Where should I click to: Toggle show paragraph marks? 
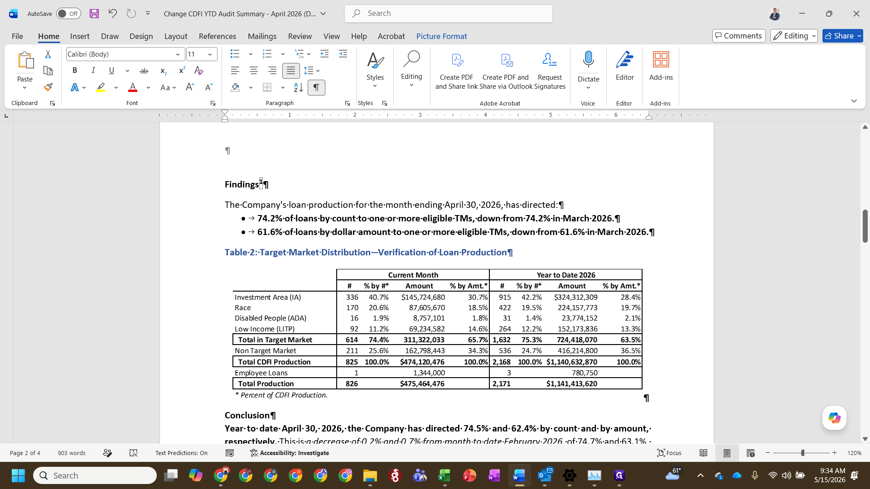tap(316, 87)
